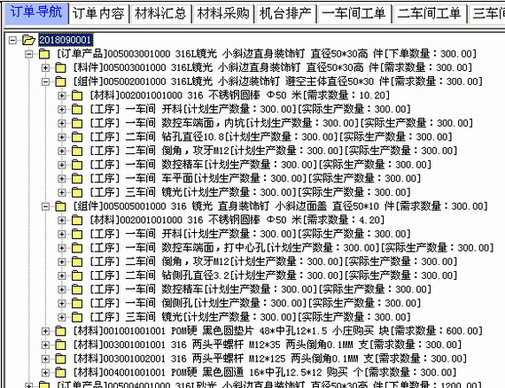Screen dimensions: 505x388
Task: Click folder icon of 材料 003001001001 row
Action: coord(60,345)
